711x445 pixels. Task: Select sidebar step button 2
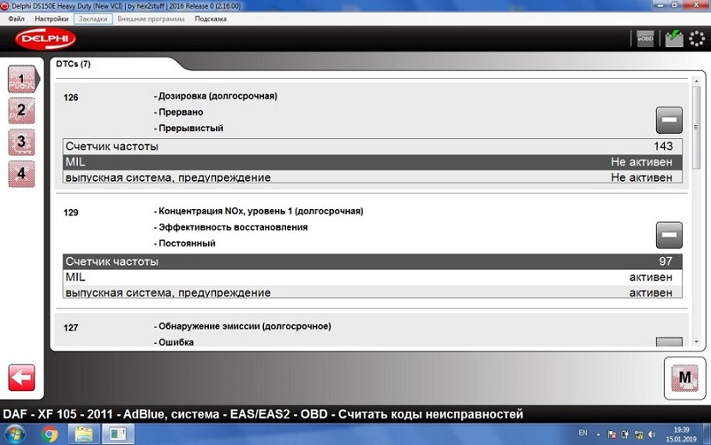pyautogui.click(x=21, y=111)
